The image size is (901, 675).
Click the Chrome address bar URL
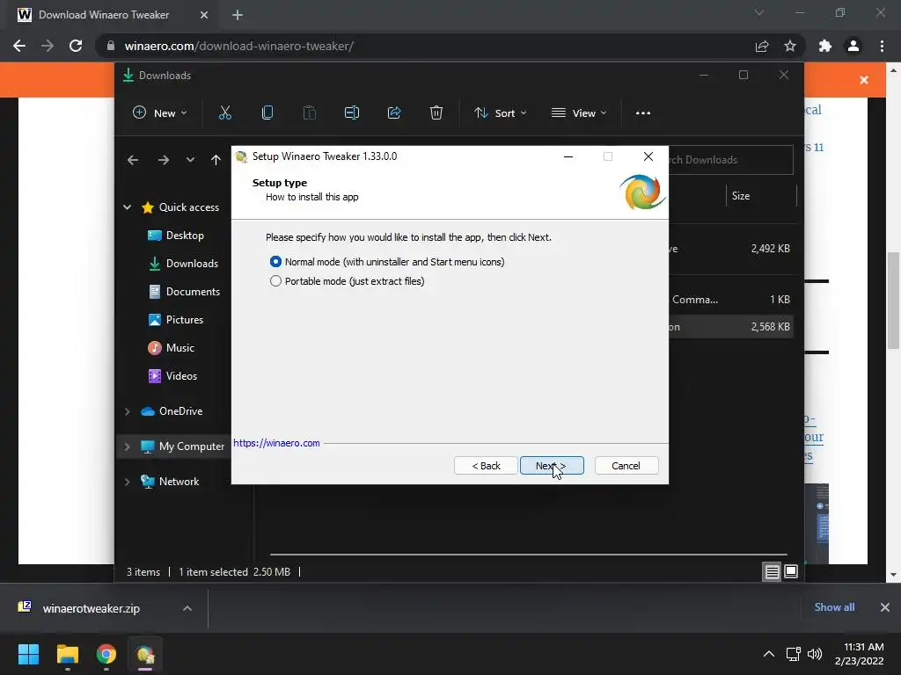(239, 46)
